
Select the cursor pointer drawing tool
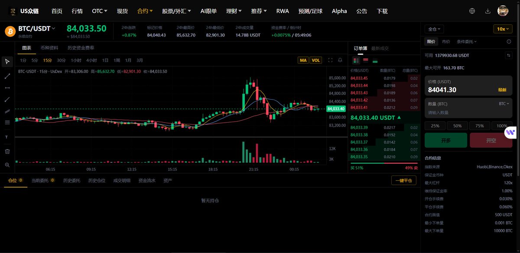pyautogui.click(x=7, y=62)
